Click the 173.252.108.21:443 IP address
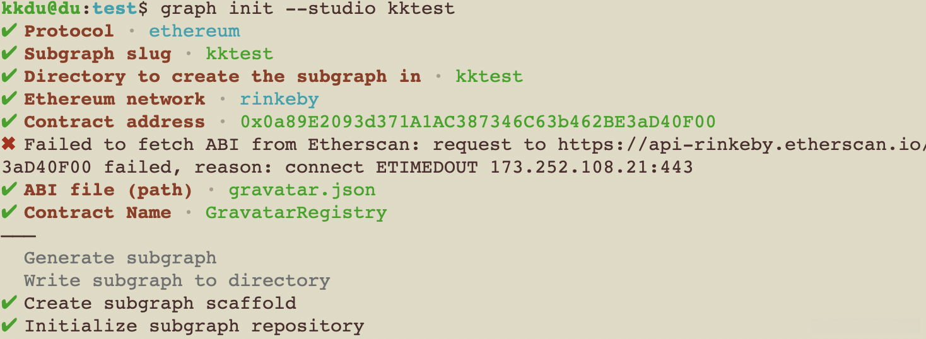The image size is (926, 339). point(592,167)
